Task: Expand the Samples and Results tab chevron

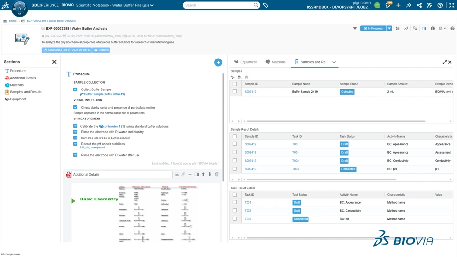Action: pyautogui.click(x=334, y=62)
